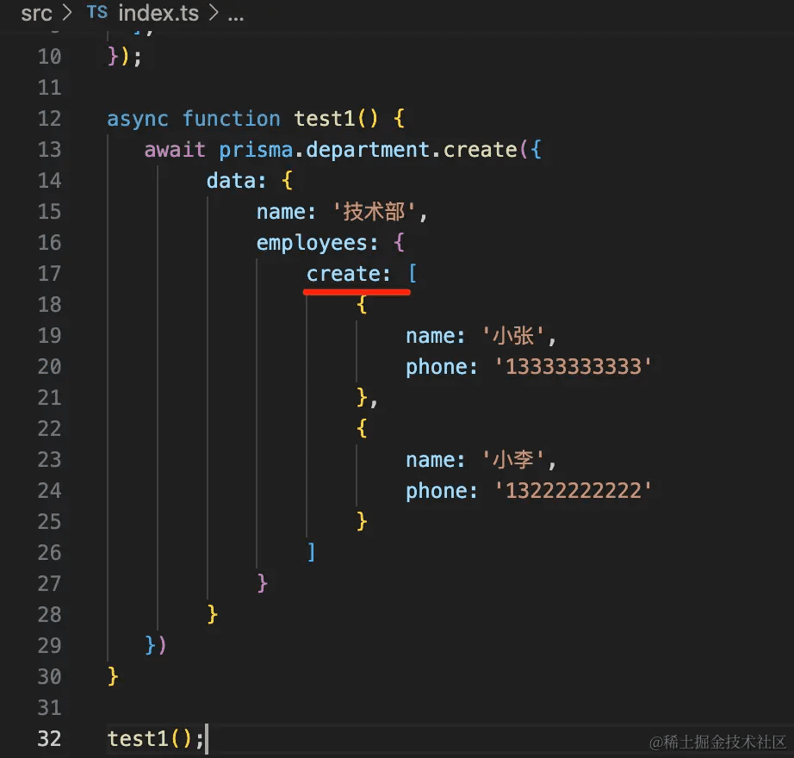Click the phone number '13222222222' string
The image size is (794, 758).
tap(573, 491)
